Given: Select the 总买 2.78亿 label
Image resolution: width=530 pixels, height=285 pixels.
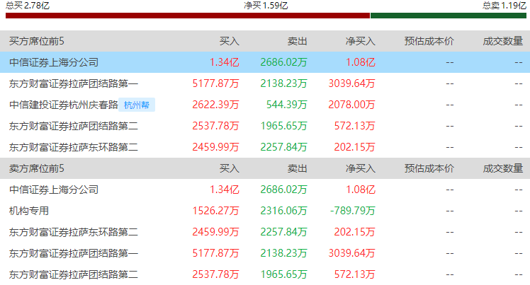Looking at the screenshot, I should (x=28, y=6).
